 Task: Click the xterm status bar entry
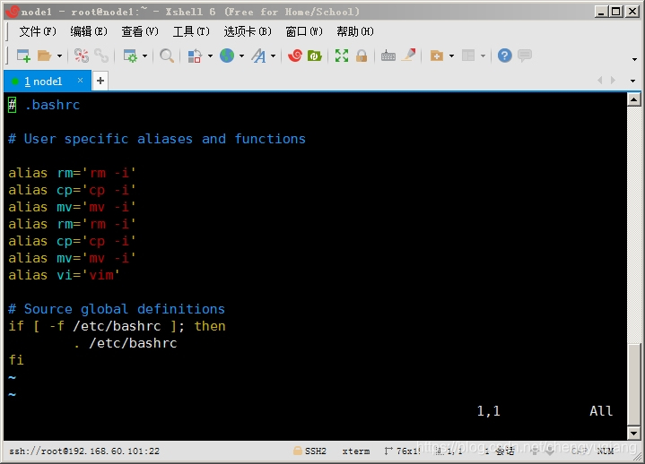click(x=356, y=451)
